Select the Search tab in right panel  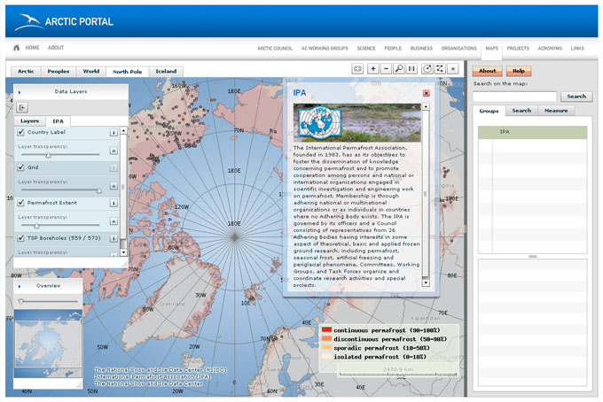coord(521,111)
